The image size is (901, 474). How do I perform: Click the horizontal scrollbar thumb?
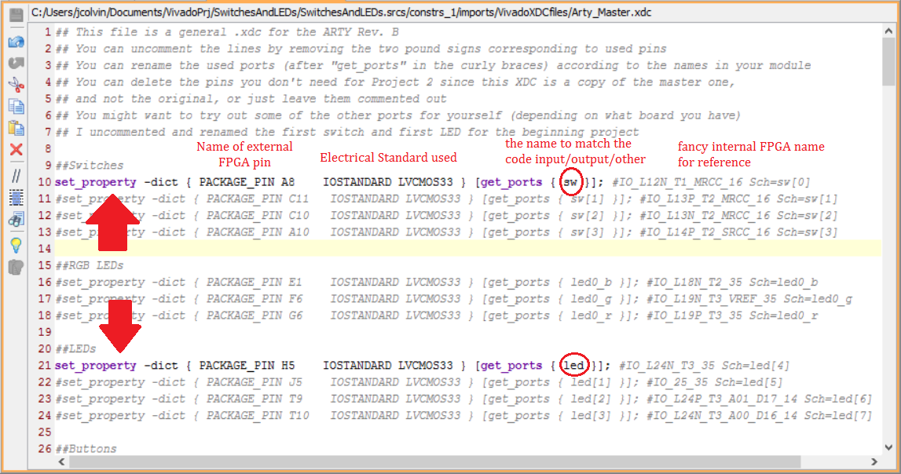tap(435, 461)
